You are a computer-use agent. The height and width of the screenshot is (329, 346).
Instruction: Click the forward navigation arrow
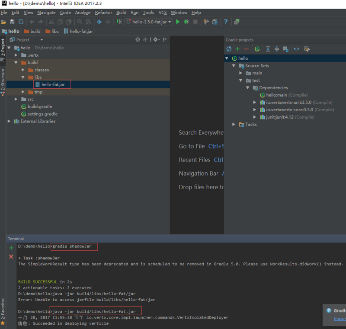pos(108,22)
